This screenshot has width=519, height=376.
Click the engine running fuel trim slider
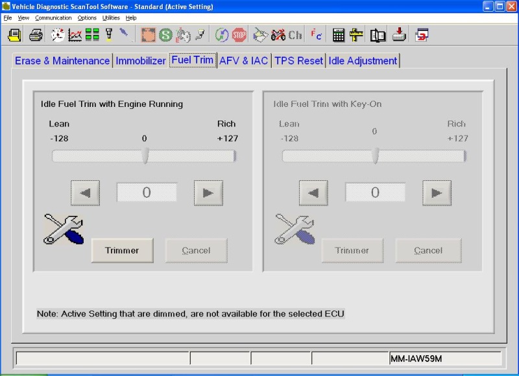coord(145,156)
